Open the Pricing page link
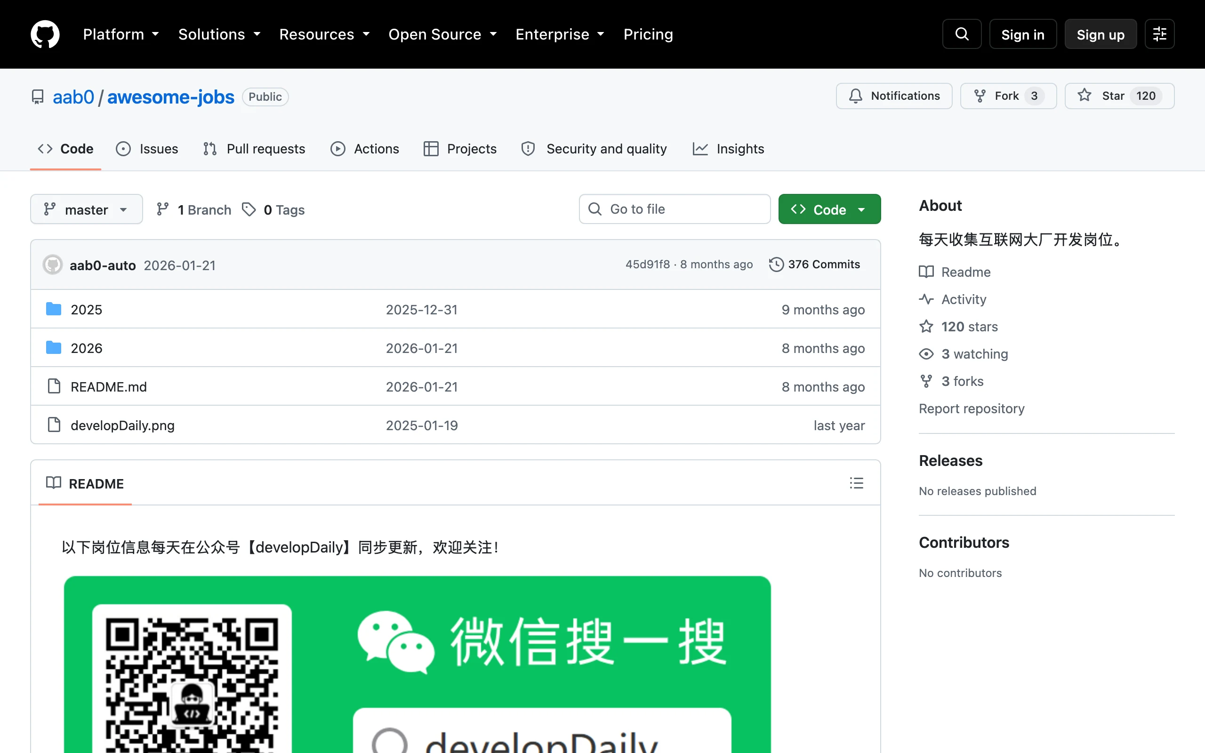 648,34
